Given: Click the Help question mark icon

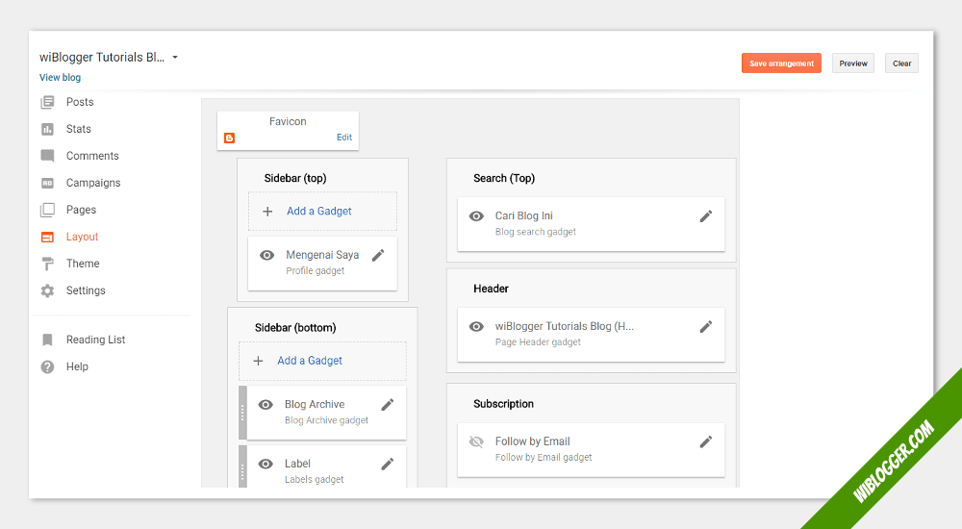Looking at the screenshot, I should (x=47, y=366).
